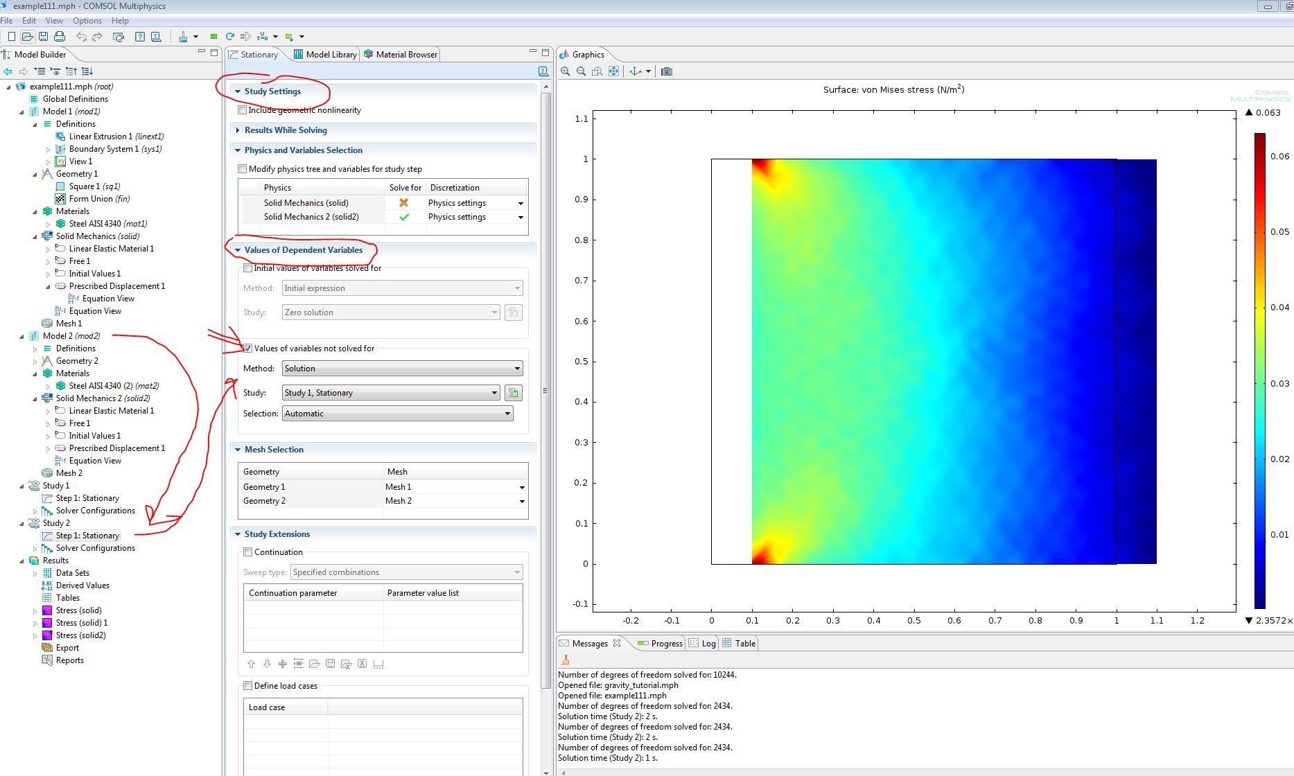
Task: Enable Include geometric nonlinearity checkbox
Action: [x=243, y=110]
